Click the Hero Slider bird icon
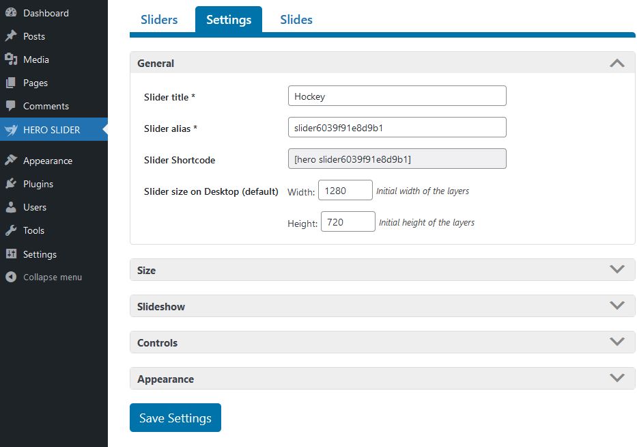 [11, 130]
